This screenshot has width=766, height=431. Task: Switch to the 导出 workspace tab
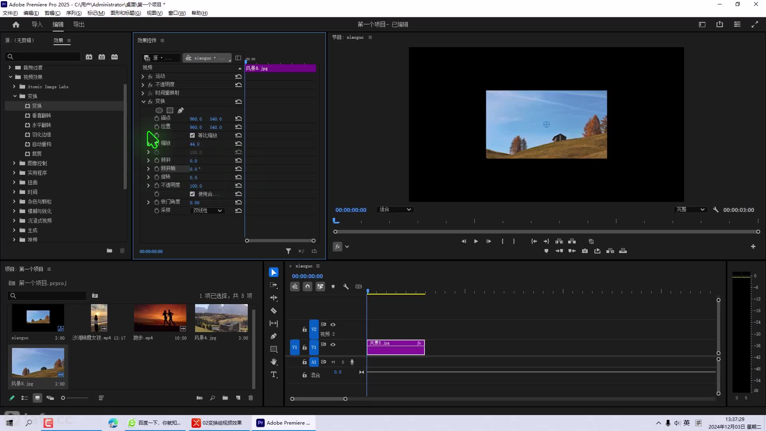pos(79,24)
